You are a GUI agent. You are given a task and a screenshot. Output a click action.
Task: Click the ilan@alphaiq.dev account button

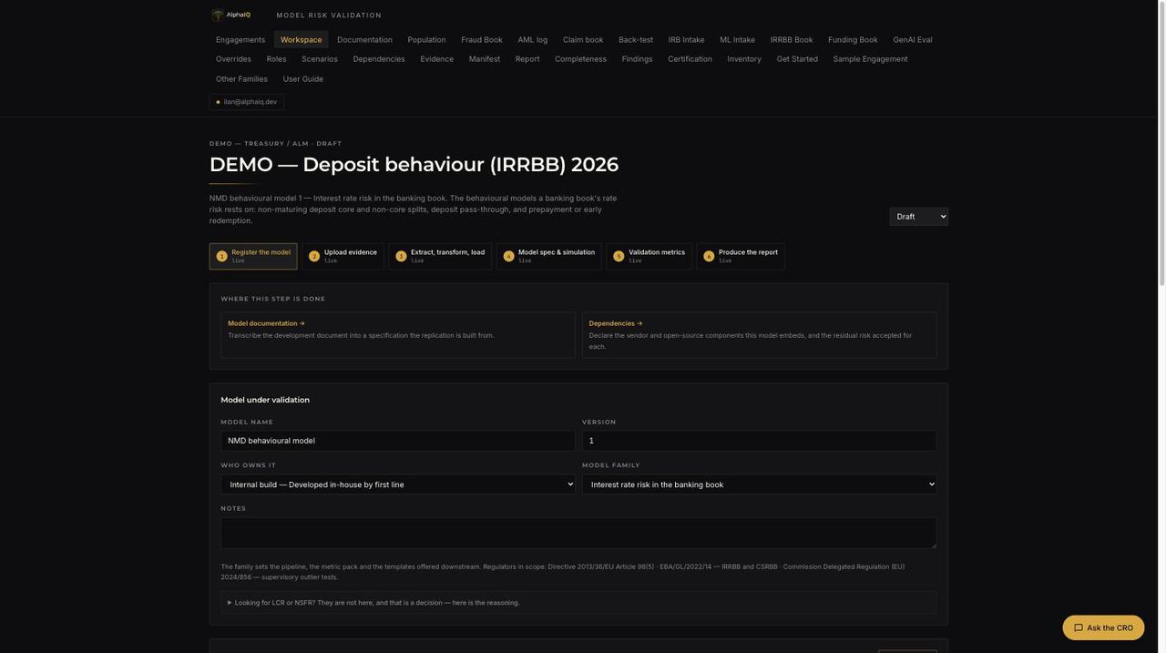247,102
